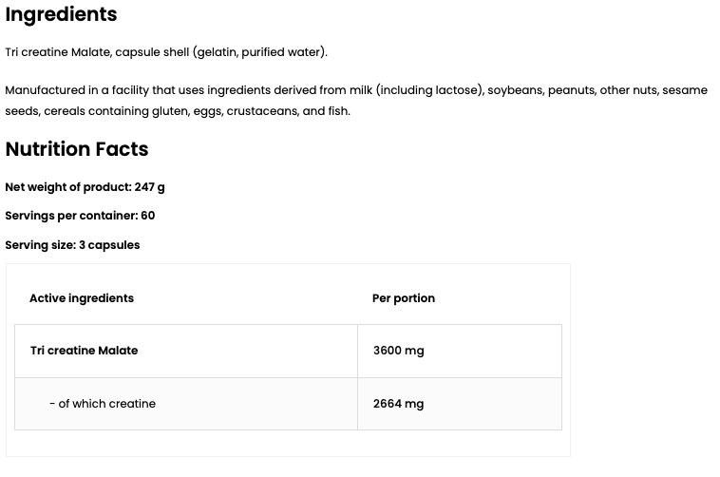
Task: Click the bold 'Tri creatine Malate' table cell
Action: pyautogui.click(x=84, y=351)
